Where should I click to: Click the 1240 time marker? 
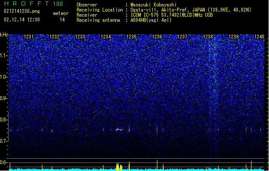pos(259,37)
